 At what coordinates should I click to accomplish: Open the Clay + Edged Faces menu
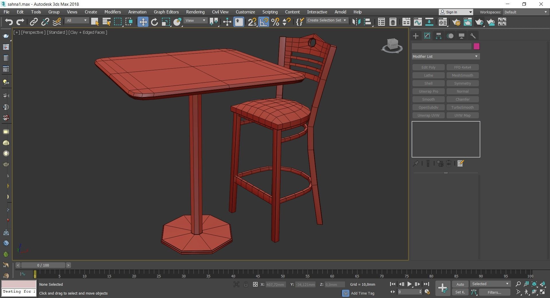pyautogui.click(x=88, y=32)
